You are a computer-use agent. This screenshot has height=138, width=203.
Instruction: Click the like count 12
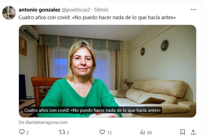109,133
